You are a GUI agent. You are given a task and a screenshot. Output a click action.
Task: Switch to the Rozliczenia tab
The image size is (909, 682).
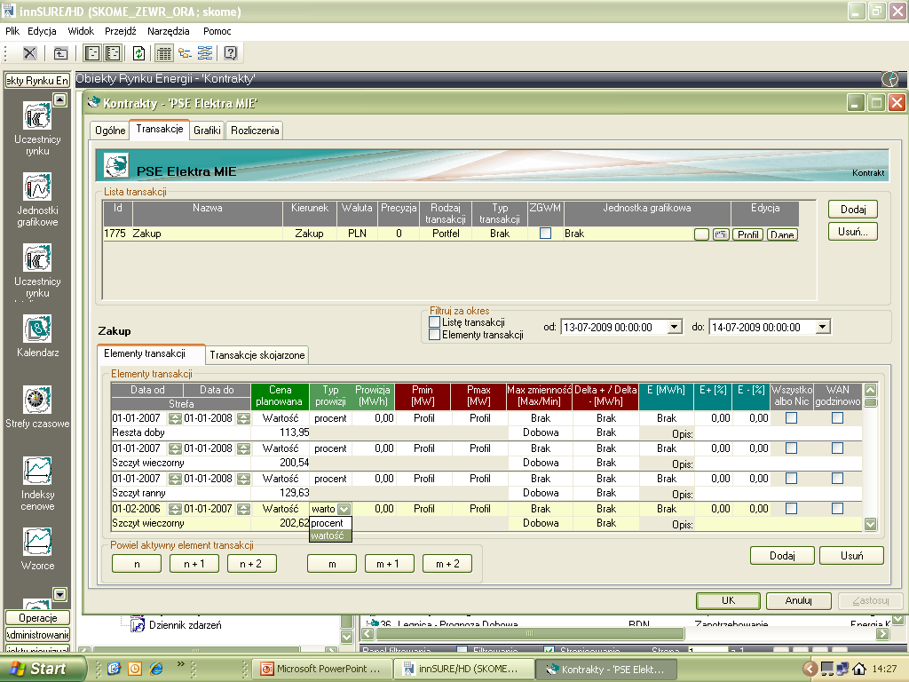[255, 131]
